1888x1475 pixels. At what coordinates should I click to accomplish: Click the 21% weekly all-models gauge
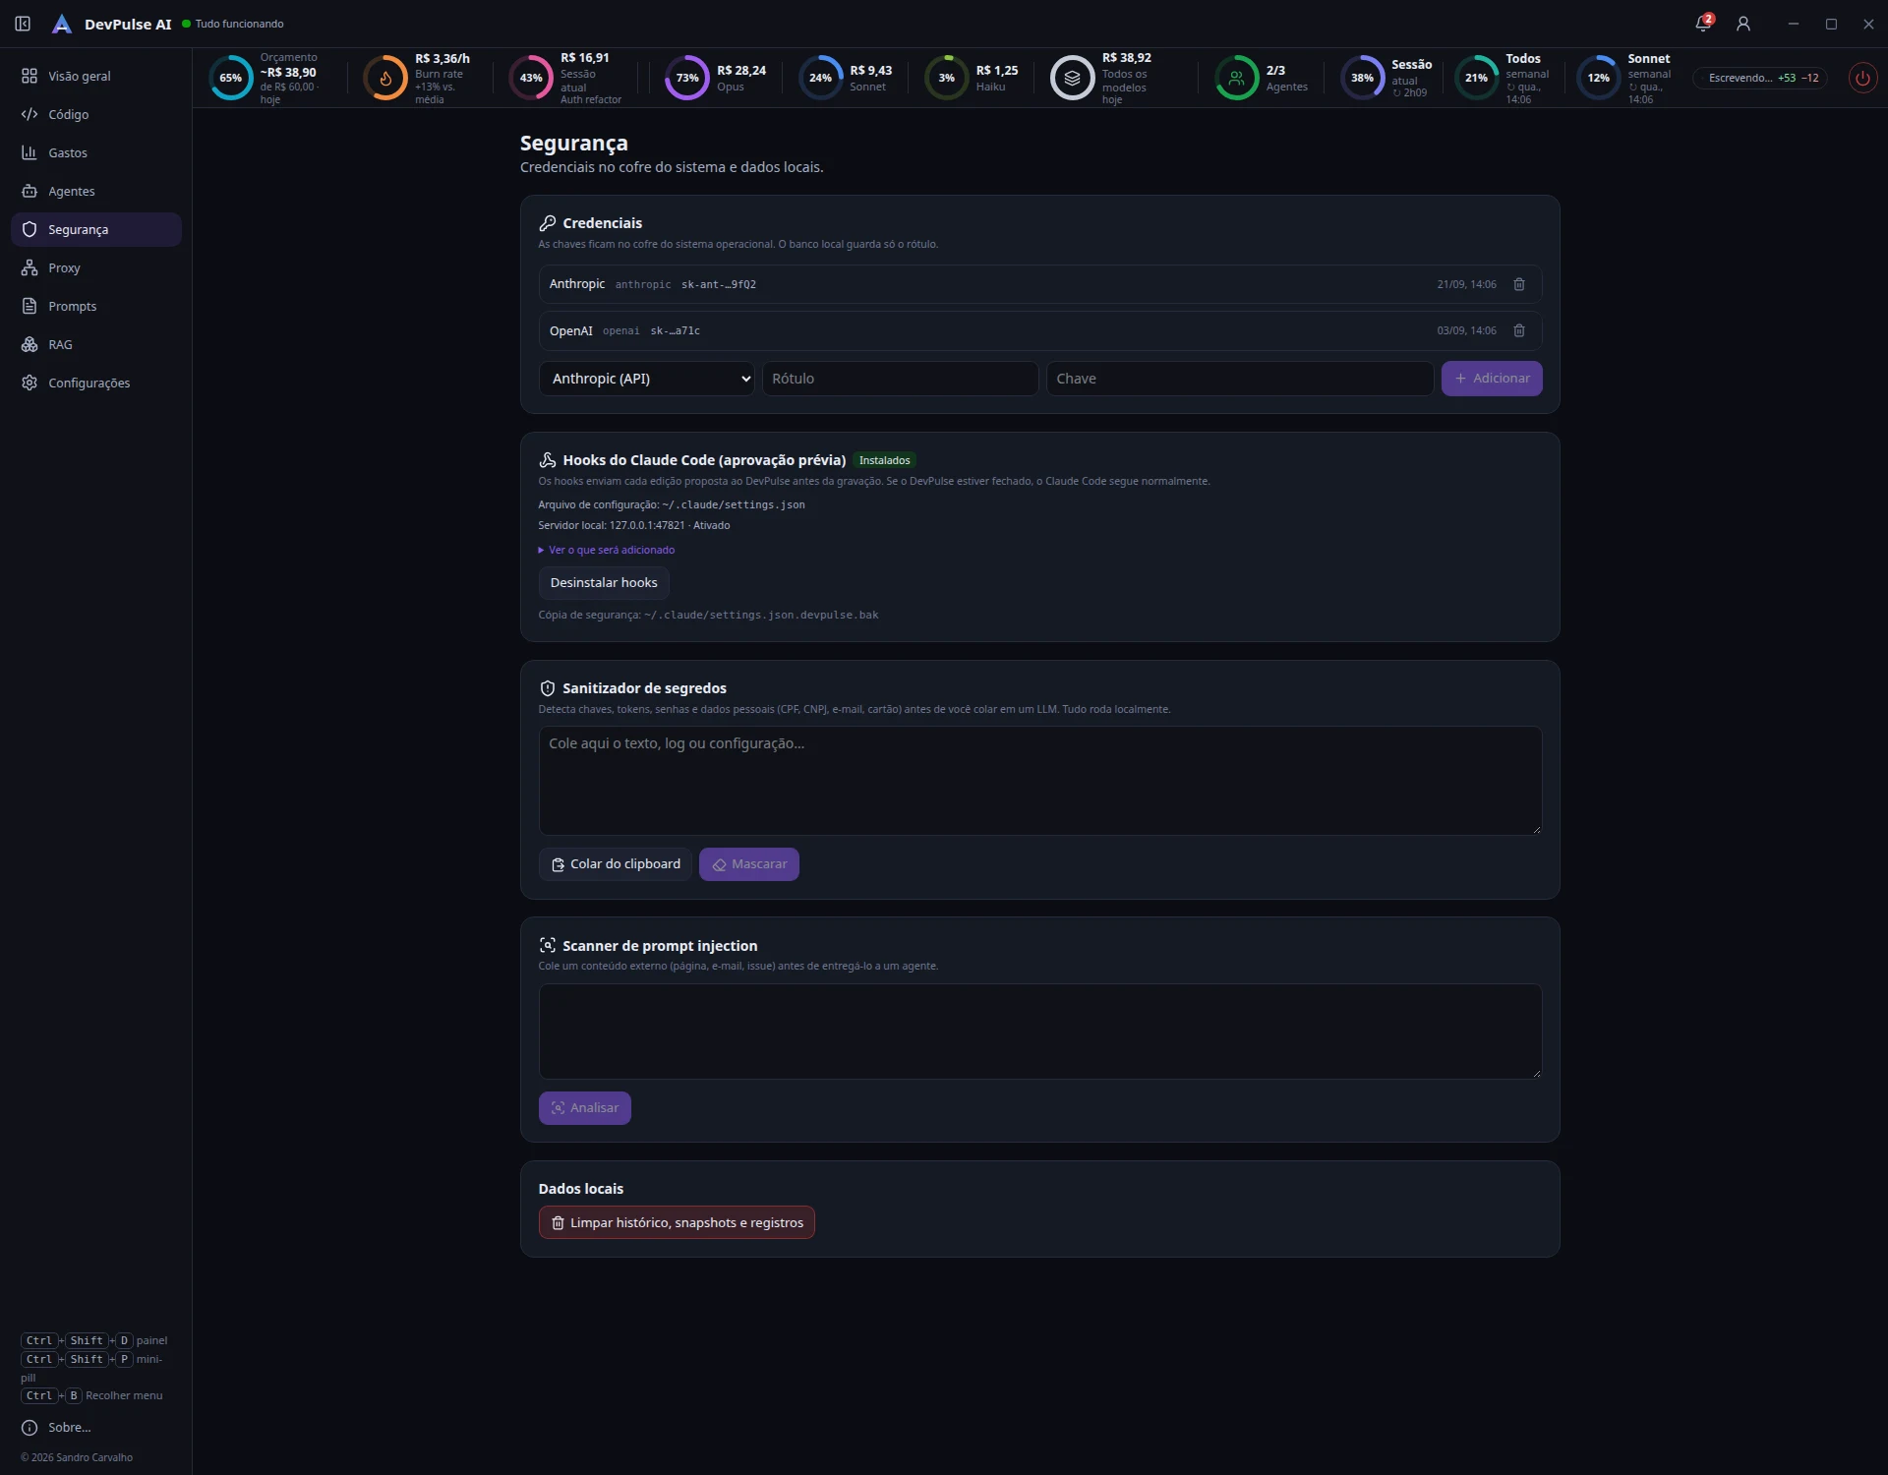pyautogui.click(x=1476, y=78)
